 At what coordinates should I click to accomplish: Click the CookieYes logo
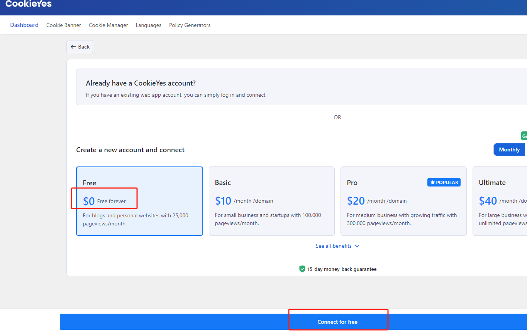(29, 4)
